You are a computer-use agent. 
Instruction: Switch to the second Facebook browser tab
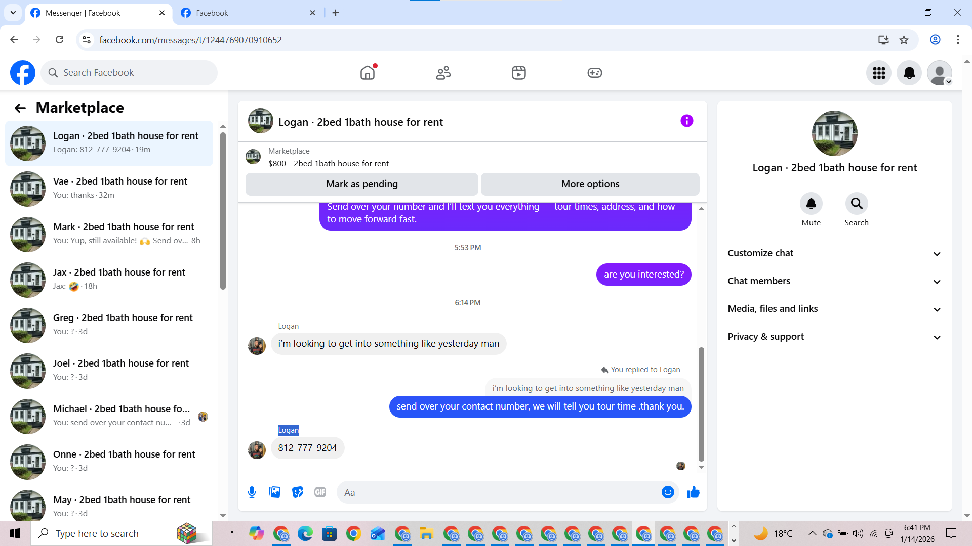pos(247,13)
